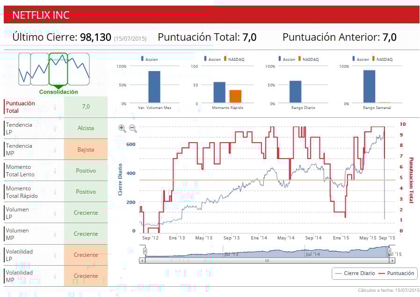Click the right arrow of timeline scrollbar
The width and height of the screenshot is (420, 297).
pos(392,261)
